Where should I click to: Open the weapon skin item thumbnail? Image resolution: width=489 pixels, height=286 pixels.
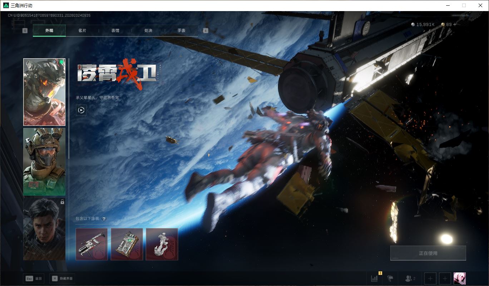(92, 244)
